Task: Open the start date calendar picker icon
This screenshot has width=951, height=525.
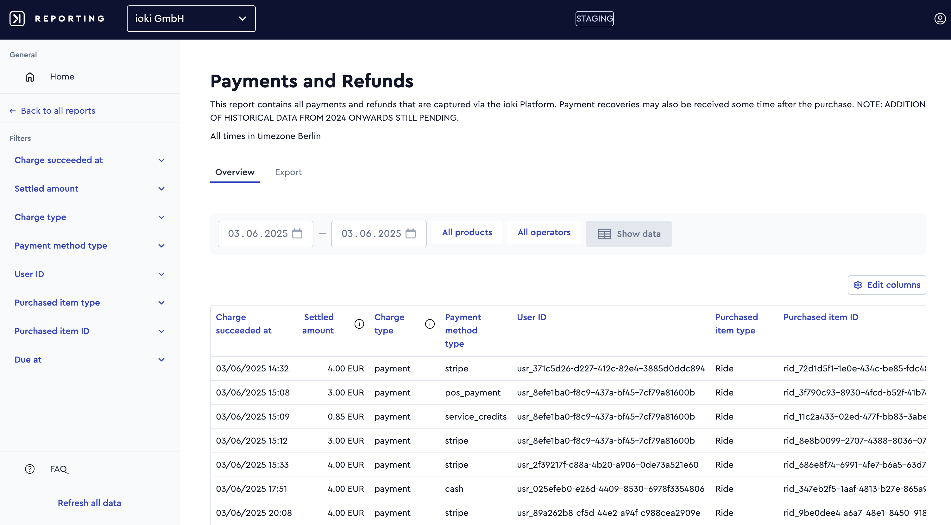Action: tap(297, 234)
